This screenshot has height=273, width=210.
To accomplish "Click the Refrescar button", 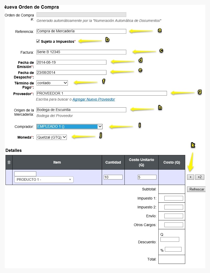I will tap(196, 189).
